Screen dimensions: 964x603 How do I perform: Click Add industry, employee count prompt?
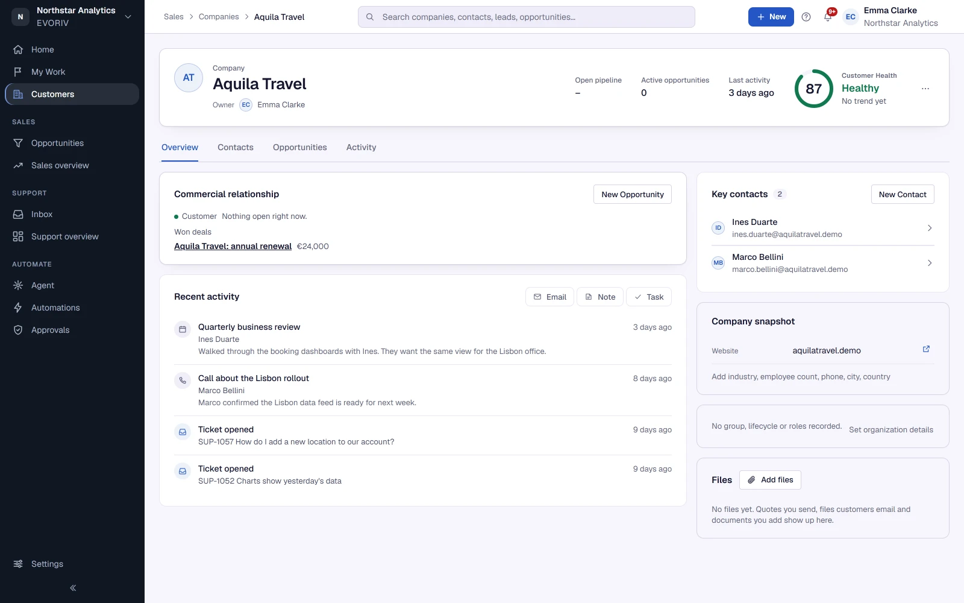click(x=801, y=377)
